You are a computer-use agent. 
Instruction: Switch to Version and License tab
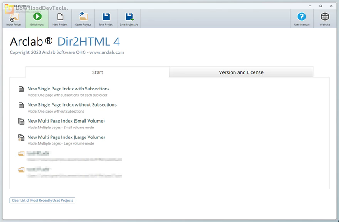tap(241, 72)
